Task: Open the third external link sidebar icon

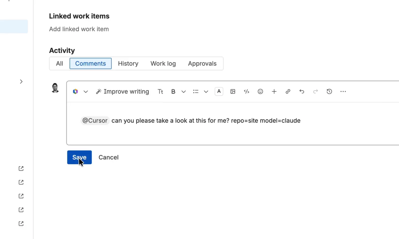Action: (x=21, y=196)
